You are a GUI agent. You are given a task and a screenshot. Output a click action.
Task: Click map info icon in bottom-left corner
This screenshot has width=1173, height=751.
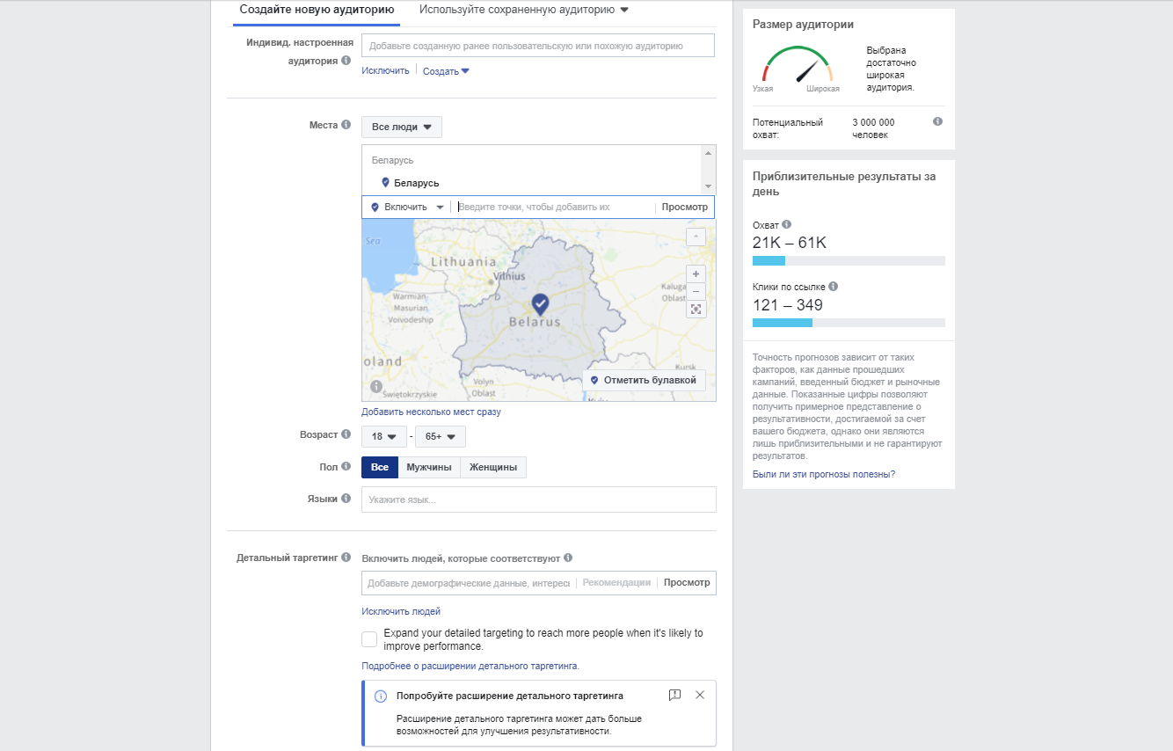pos(376,386)
